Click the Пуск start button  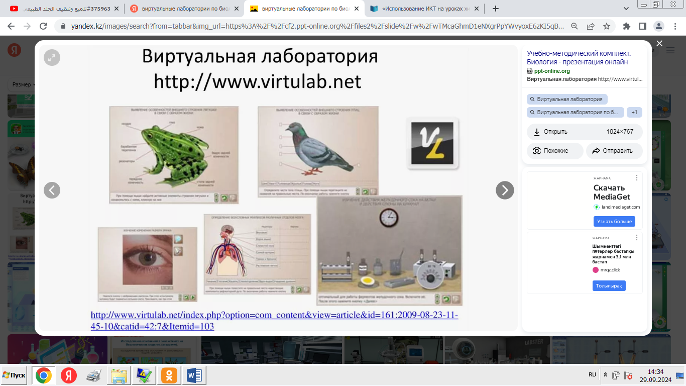point(14,375)
